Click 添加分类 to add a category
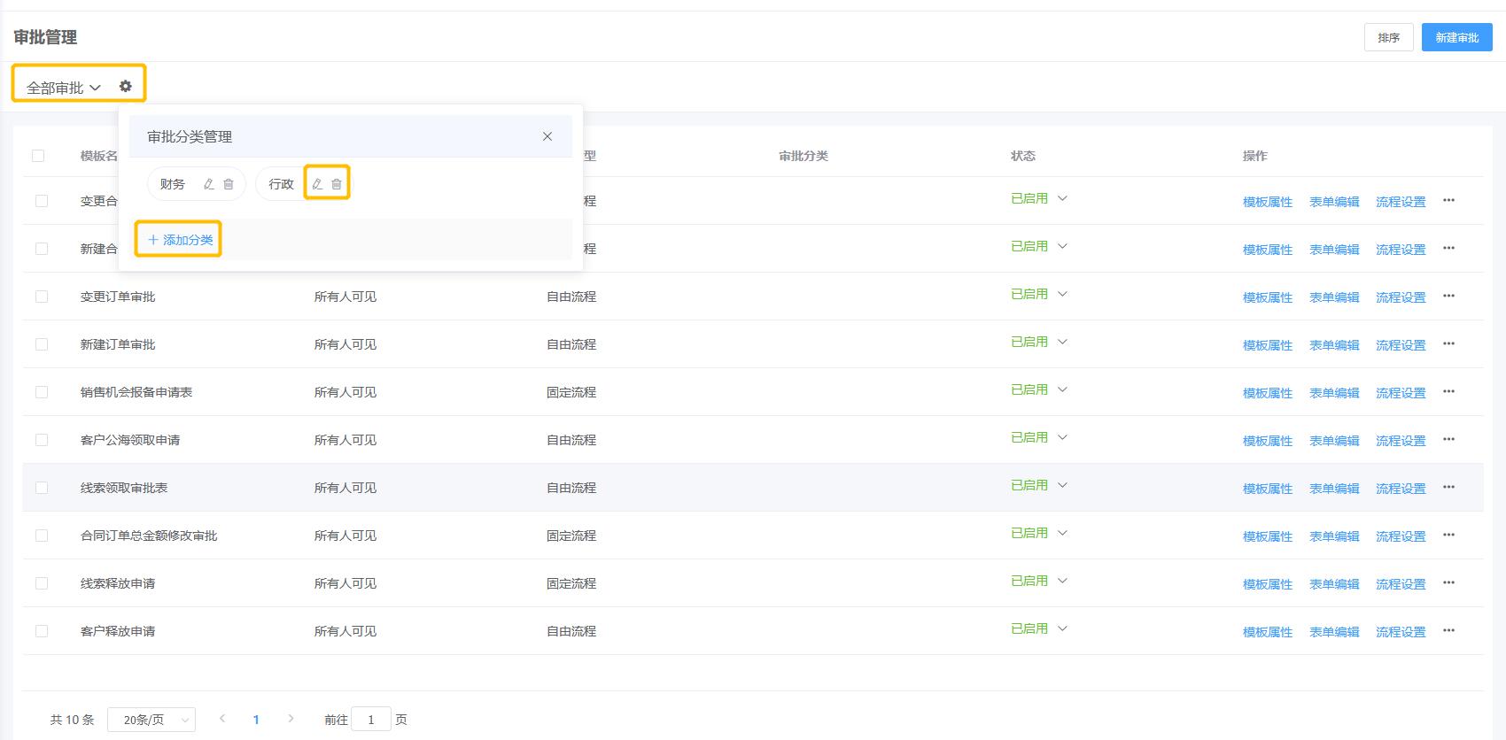Viewport: 1506px width, 740px height. pos(180,240)
